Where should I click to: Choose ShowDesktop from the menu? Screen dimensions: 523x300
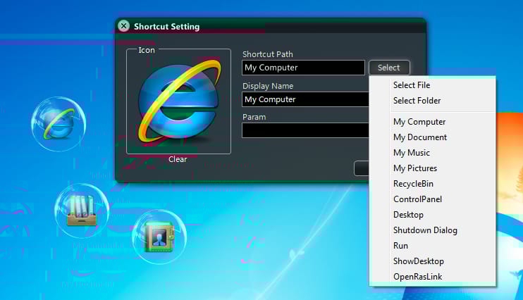(x=432, y=261)
